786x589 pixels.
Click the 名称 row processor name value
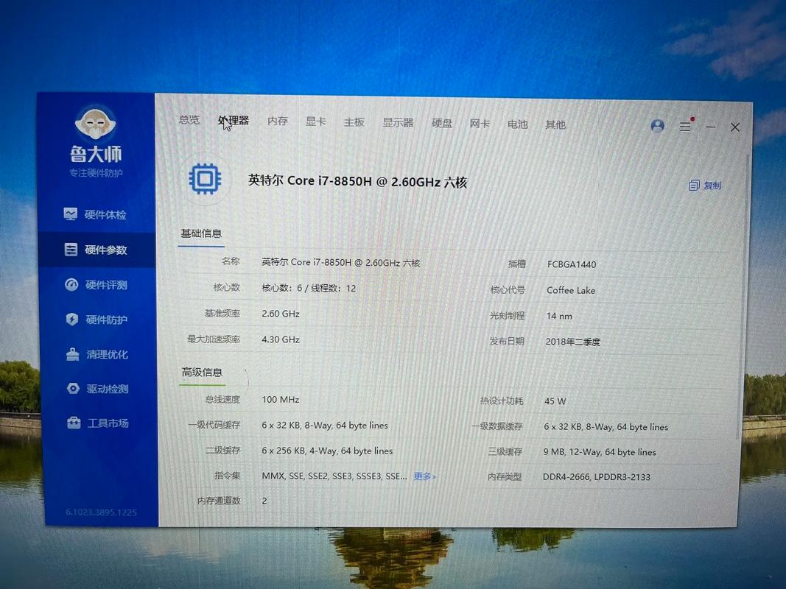[x=341, y=262]
